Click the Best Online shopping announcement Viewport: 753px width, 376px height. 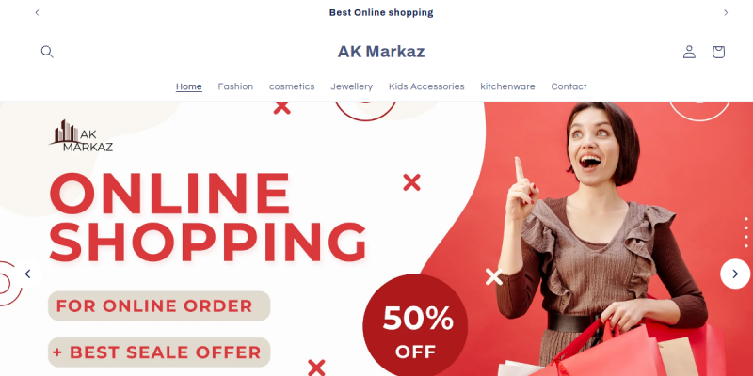click(x=381, y=12)
